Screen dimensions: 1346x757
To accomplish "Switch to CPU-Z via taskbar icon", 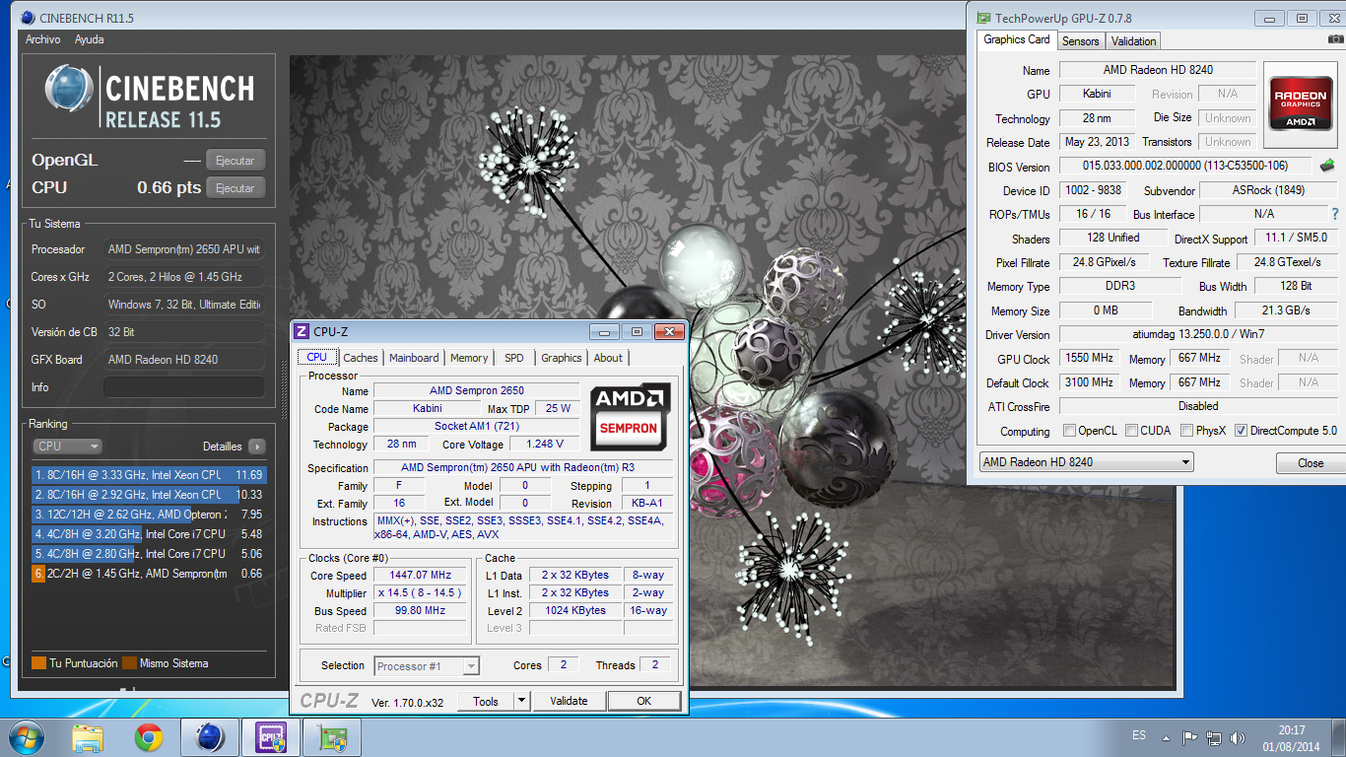I will click(271, 737).
